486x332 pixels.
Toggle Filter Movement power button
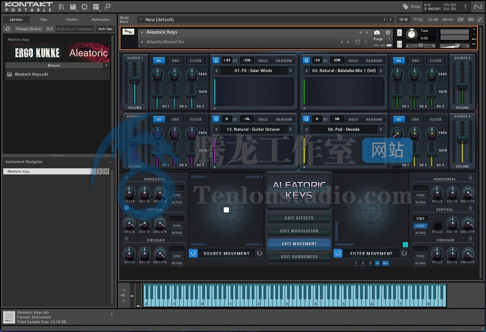point(338,253)
